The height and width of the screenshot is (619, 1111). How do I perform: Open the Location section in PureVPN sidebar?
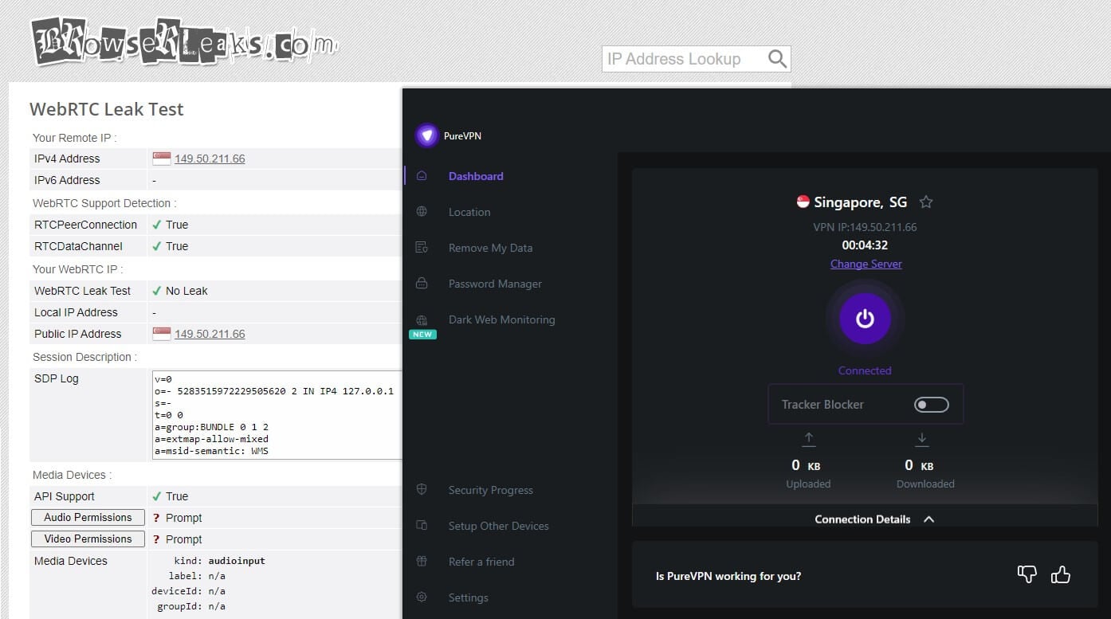point(469,212)
